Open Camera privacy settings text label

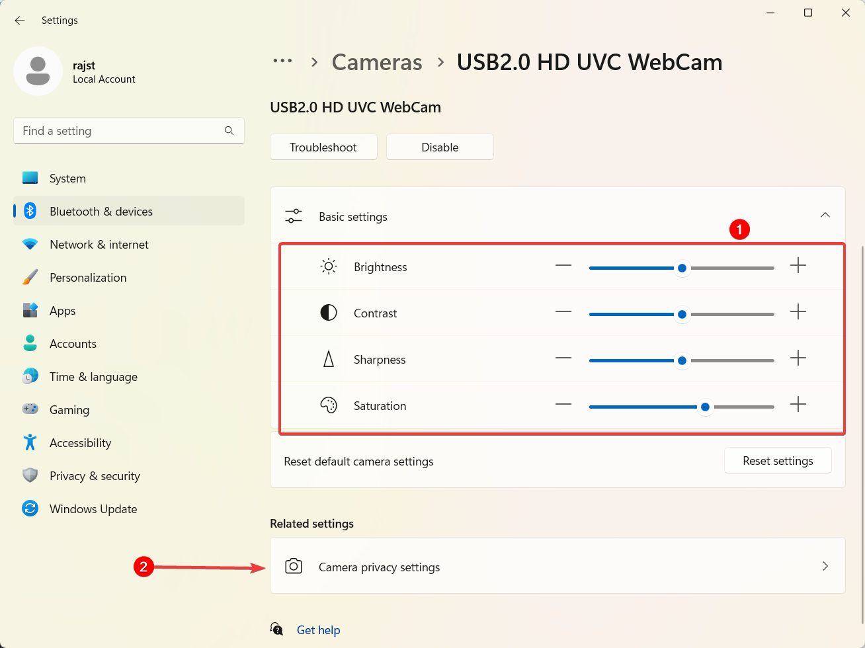click(x=379, y=567)
